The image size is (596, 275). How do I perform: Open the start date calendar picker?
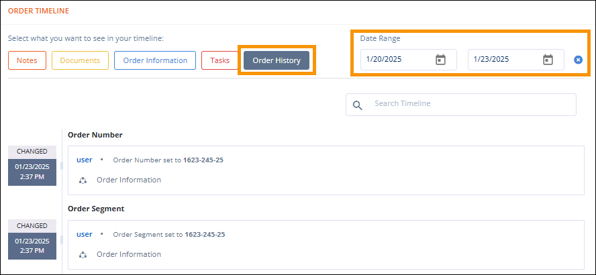click(x=440, y=60)
